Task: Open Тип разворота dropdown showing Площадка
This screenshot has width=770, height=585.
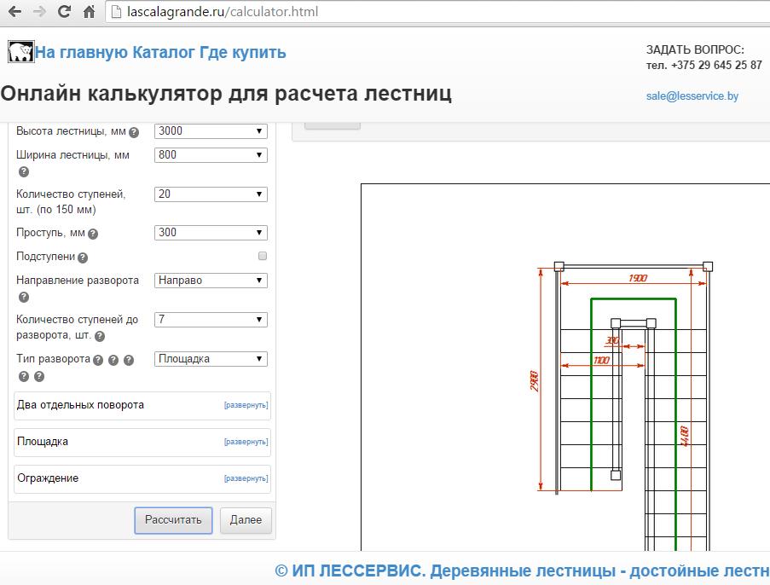Action: click(x=211, y=359)
